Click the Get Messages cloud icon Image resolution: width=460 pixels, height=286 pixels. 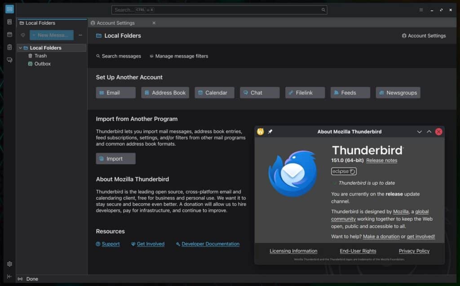[x=23, y=35]
